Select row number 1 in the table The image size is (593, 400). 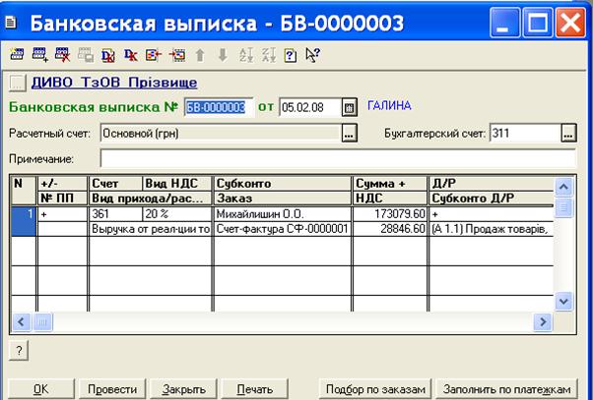pyautogui.click(x=24, y=221)
